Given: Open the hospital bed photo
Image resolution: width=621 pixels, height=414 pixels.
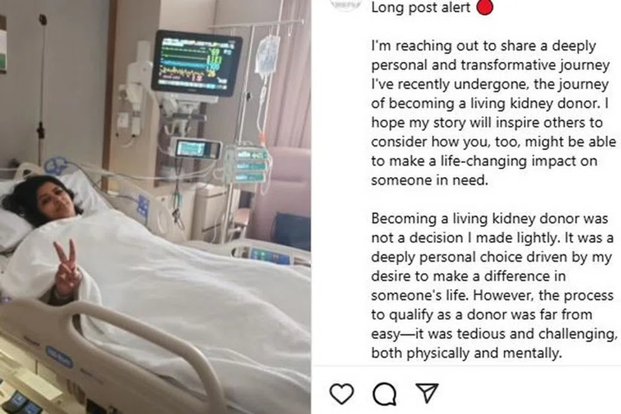Looking at the screenshot, I should [x=155, y=207].
